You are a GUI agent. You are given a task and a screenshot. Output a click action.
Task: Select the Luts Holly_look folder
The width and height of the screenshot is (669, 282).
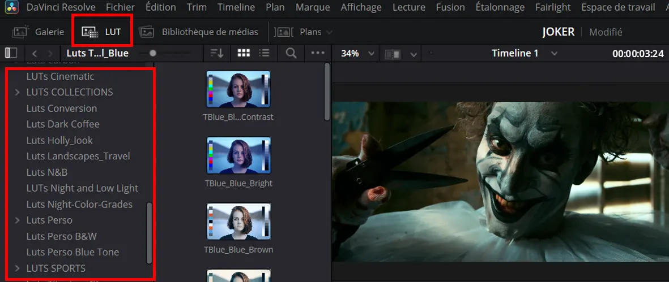coord(59,140)
